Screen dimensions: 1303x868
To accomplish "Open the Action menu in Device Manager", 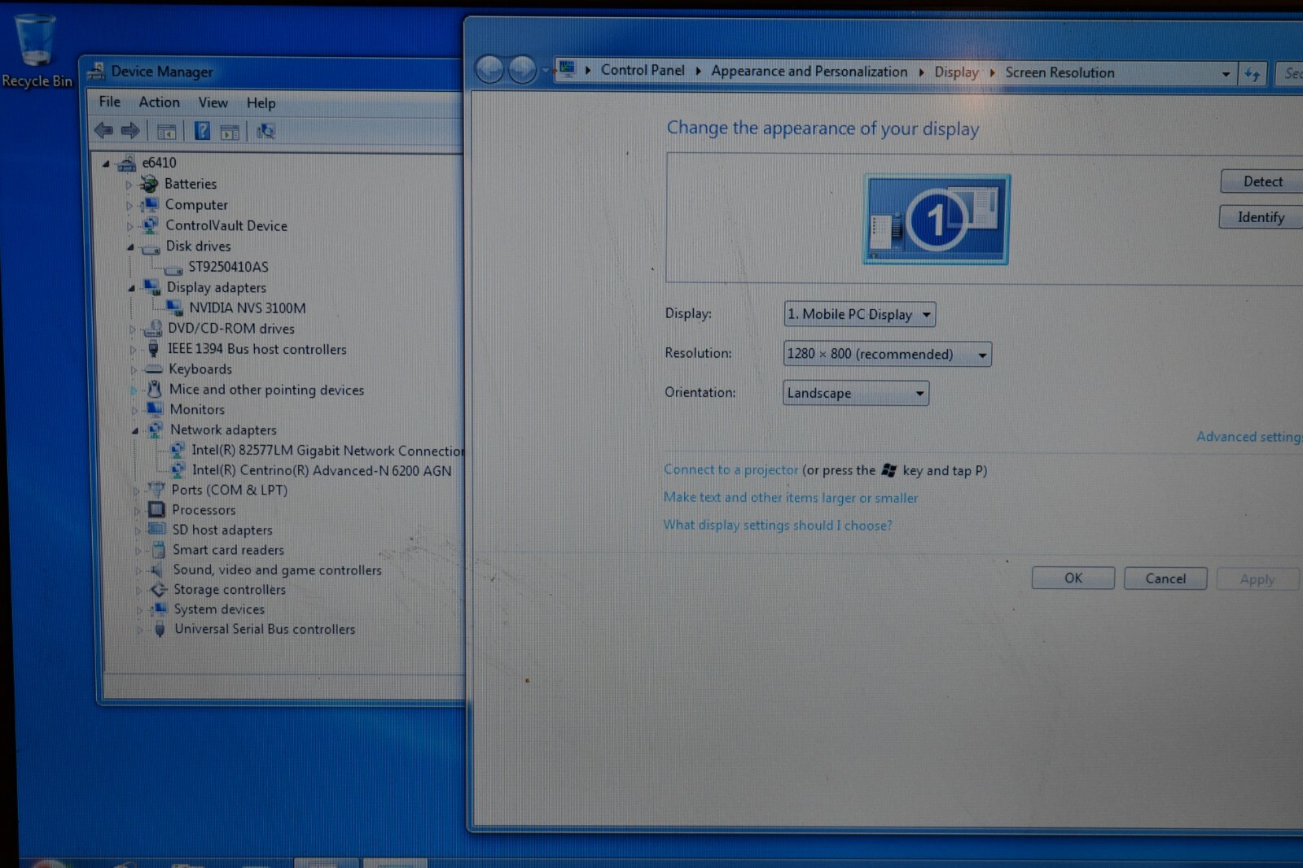I will [159, 102].
